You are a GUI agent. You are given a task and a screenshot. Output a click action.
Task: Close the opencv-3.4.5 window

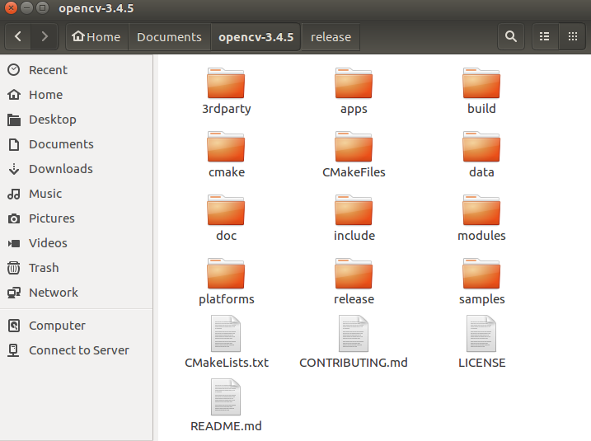(x=12, y=7)
